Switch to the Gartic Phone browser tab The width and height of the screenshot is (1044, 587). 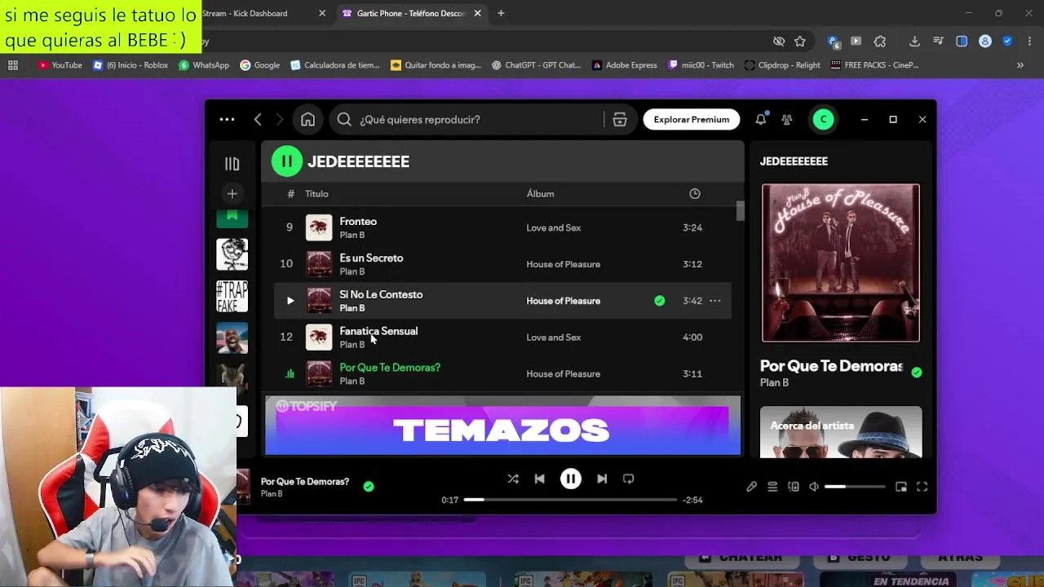tap(410, 13)
